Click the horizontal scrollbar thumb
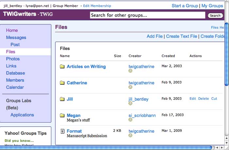This screenshot has width=229, height=150. [x=106, y=148]
